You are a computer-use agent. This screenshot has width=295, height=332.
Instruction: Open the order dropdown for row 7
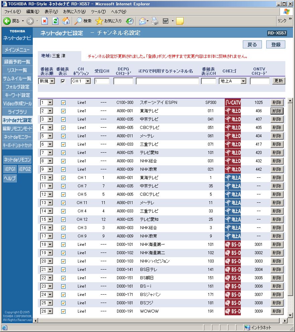click(46, 152)
